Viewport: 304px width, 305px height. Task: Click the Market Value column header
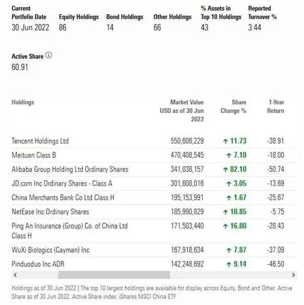click(182, 110)
